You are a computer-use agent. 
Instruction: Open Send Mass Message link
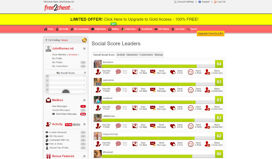click(66, 114)
